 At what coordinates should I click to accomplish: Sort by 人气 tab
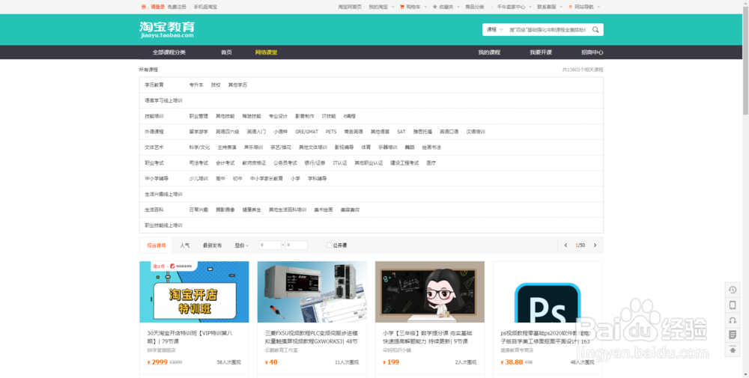tap(185, 246)
